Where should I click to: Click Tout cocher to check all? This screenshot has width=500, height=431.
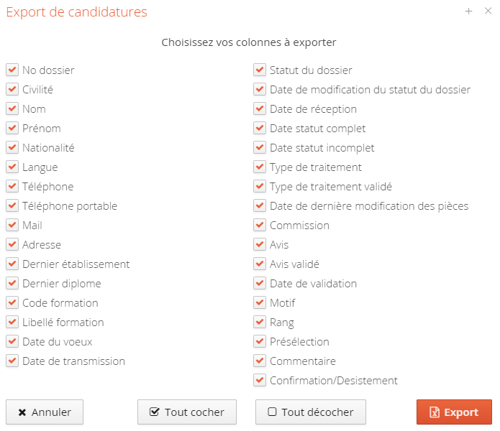click(x=187, y=412)
